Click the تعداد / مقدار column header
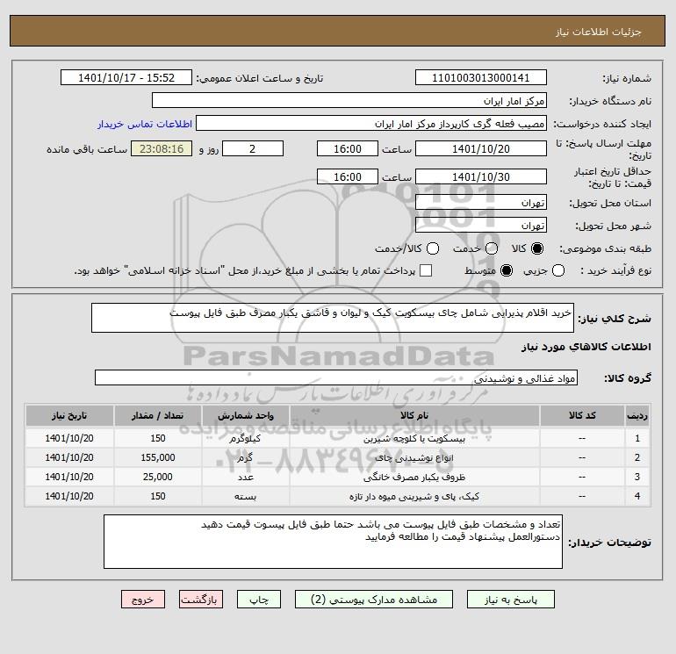 tap(158, 415)
